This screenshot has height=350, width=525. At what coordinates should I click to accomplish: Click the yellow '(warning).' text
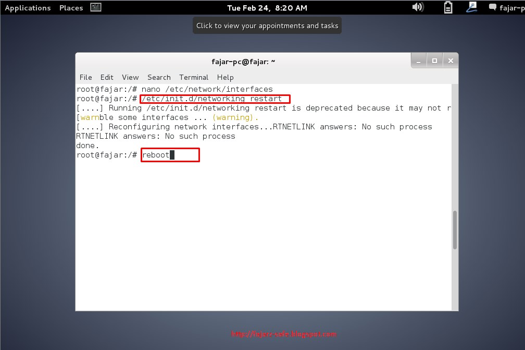(x=235, y=118)
